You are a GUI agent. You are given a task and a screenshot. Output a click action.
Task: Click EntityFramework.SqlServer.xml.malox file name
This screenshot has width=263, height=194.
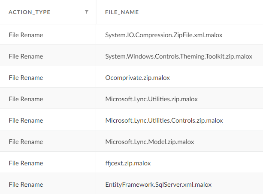click(x=158, y=185)
